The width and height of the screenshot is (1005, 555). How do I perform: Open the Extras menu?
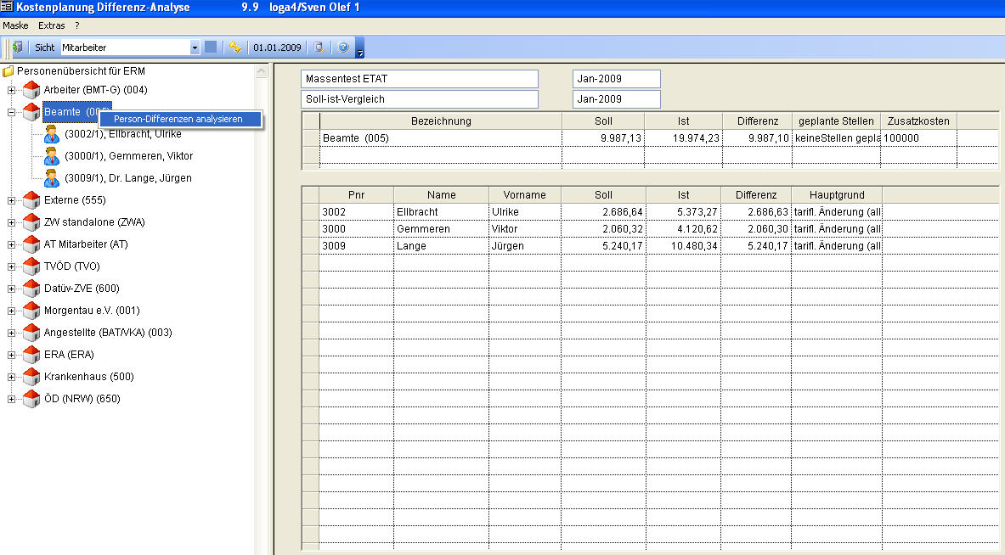pyautogui.click(x=51, y=25)
